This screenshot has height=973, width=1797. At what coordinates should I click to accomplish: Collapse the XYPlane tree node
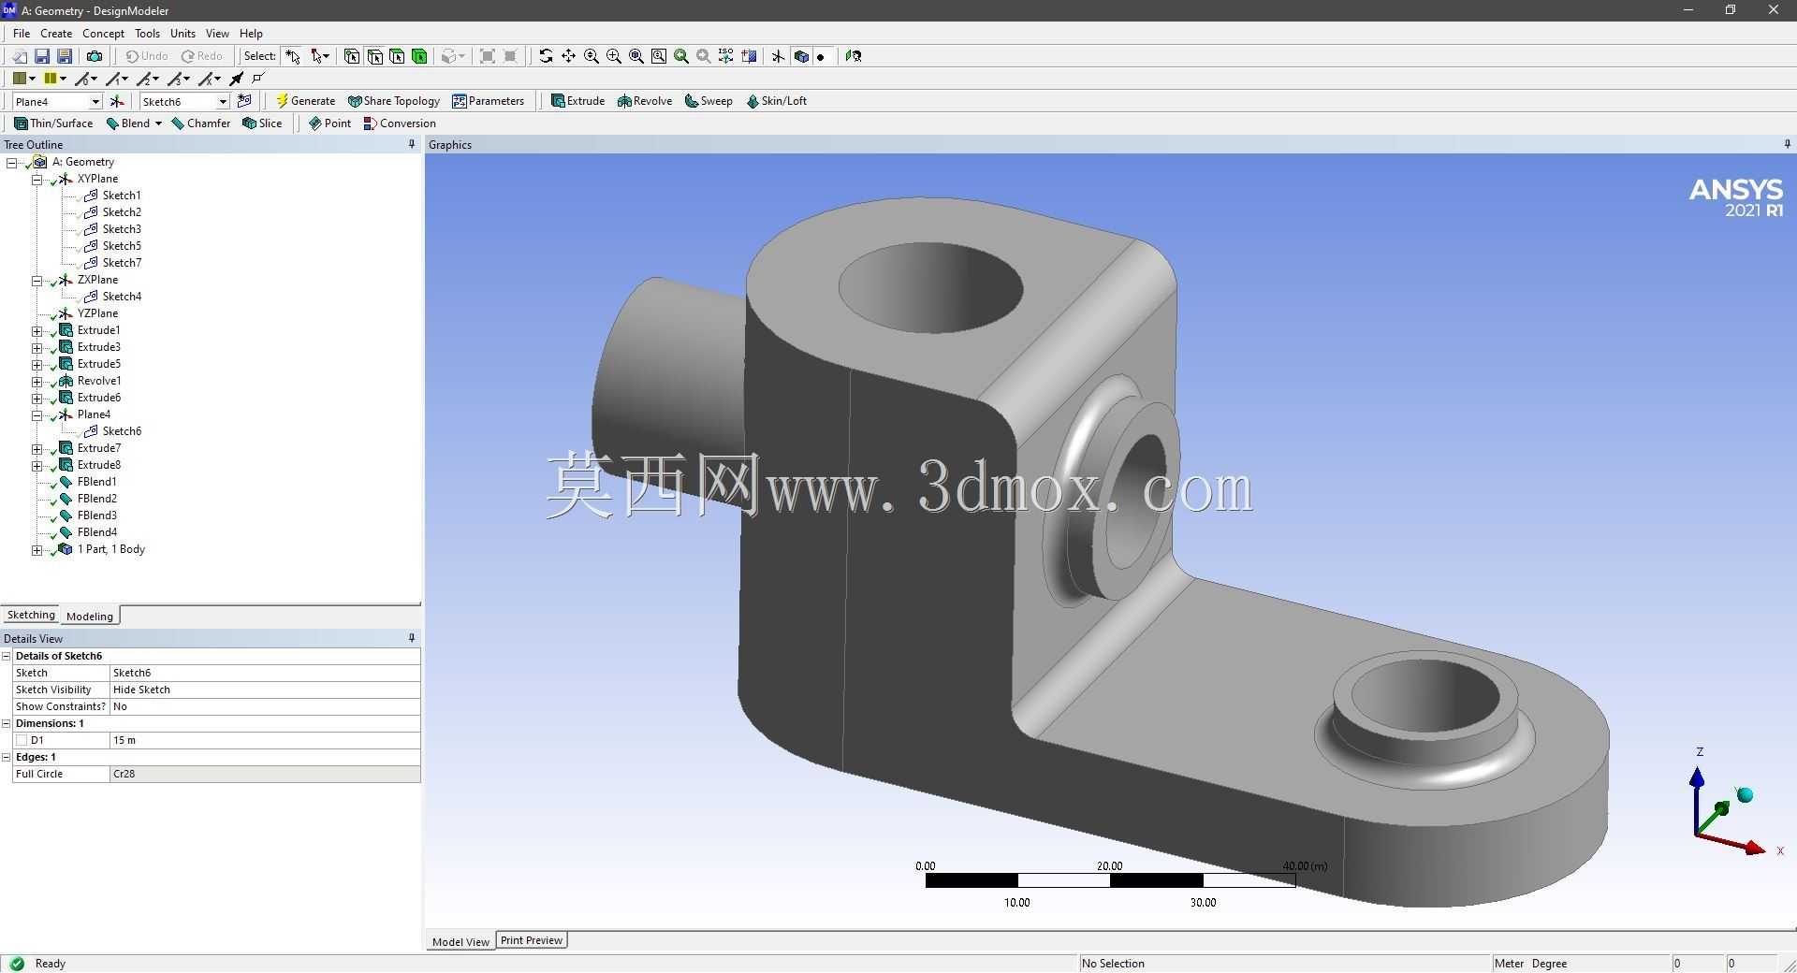coord(37,179)
